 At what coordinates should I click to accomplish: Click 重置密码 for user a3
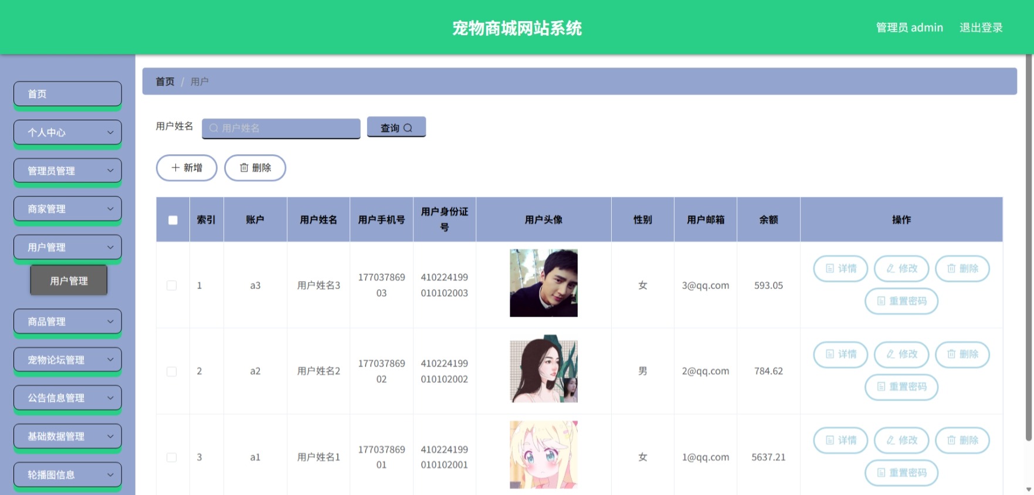[901, 301]
